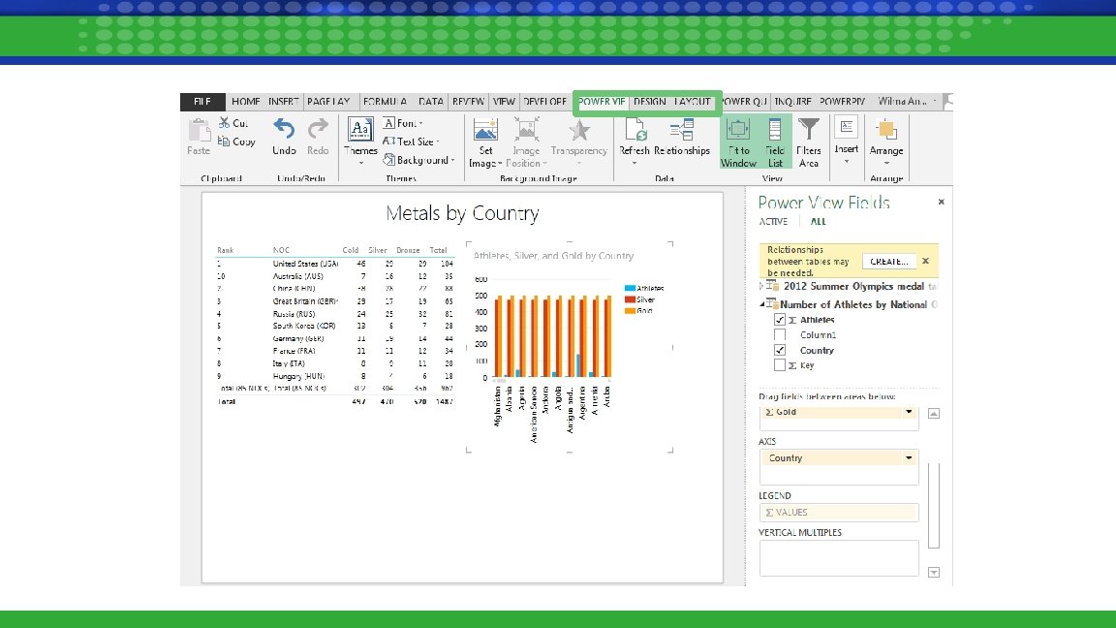Switch to the INQUIRE ribbon tab
The image size is (1116, 628).
point(792,102)
